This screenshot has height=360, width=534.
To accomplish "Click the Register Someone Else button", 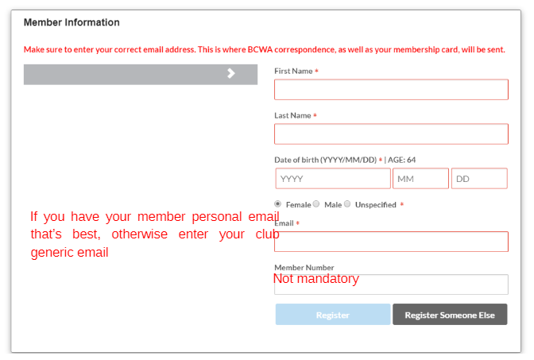I will [x=450, y=315].
